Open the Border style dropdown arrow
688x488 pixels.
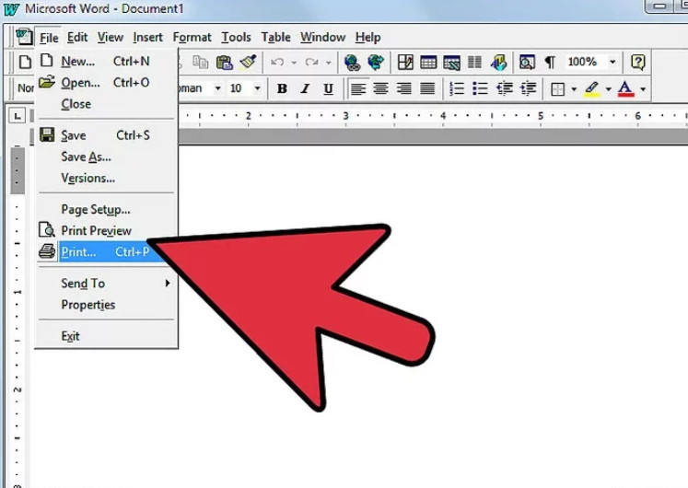point(574,89)
